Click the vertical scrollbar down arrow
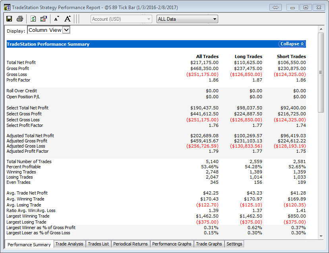 point(321,235)
